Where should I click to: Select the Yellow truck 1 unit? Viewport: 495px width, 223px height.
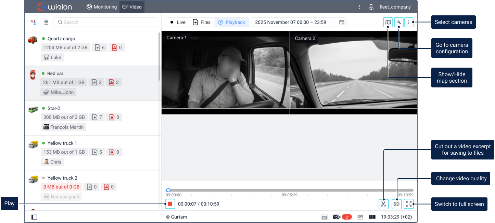pyautogui.click(x=62, y=143)
